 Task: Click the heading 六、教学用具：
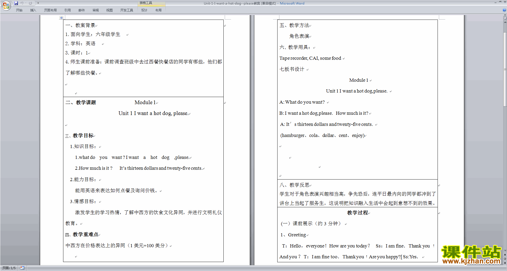(295, 47)
